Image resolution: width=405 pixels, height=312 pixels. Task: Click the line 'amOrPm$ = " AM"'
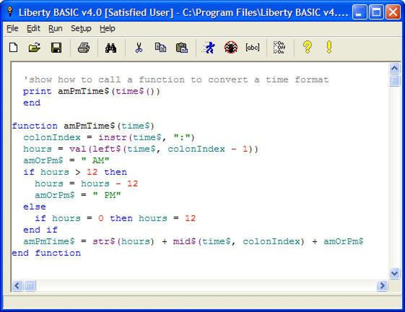coord(66,161)
